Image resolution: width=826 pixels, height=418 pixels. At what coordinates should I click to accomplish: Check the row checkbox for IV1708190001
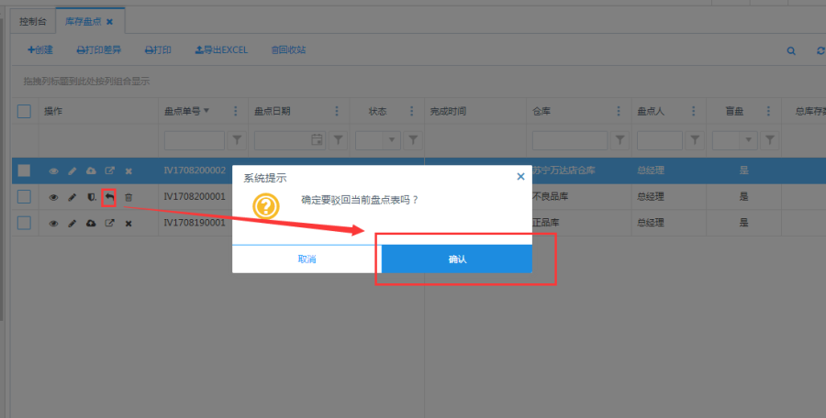(25, 223)
